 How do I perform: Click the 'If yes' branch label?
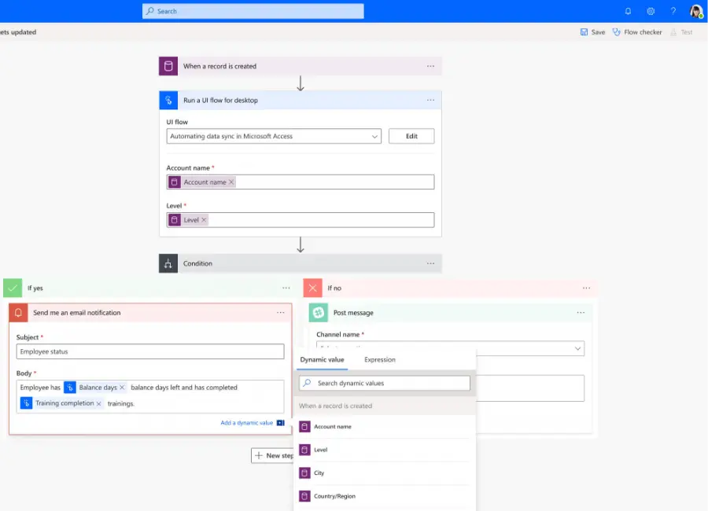[35, 288]
